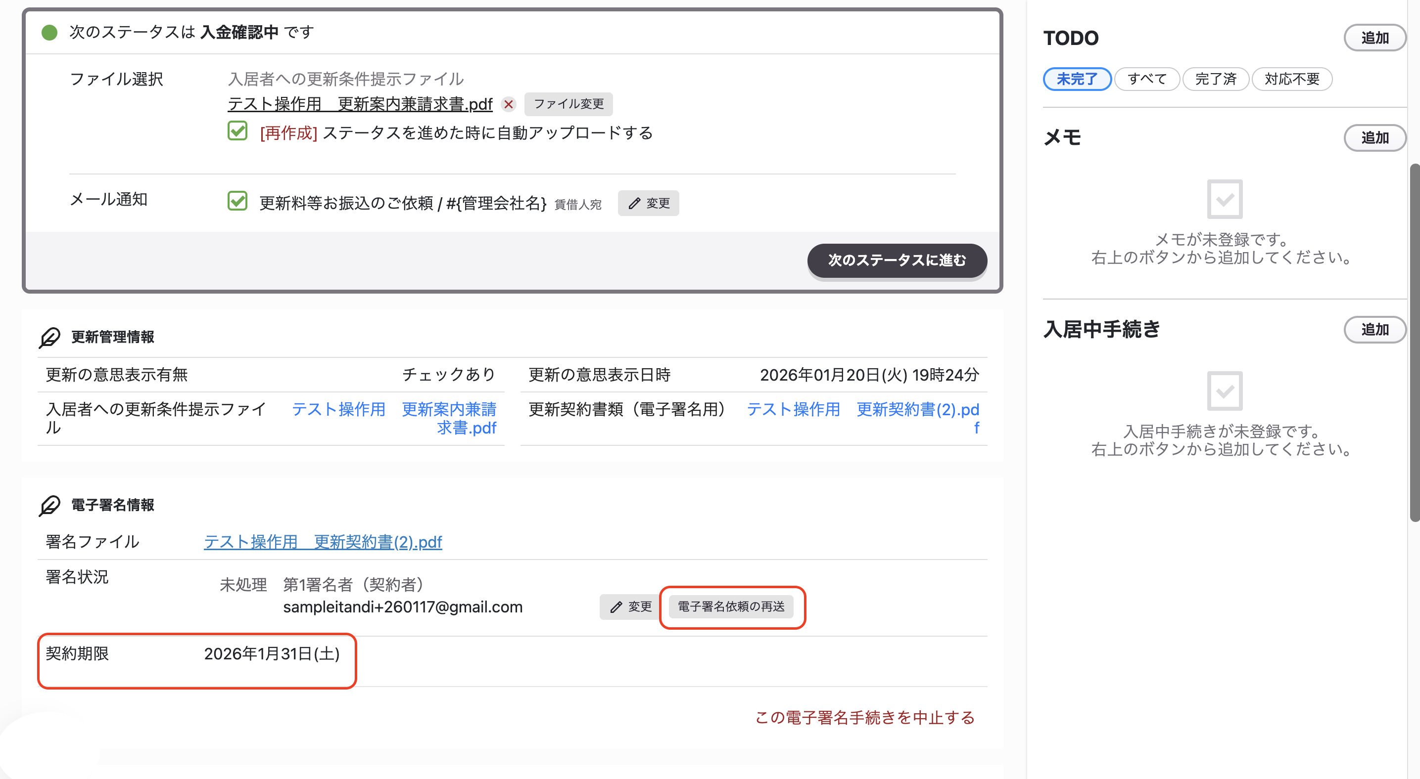The height and width of the screenshot is (779, 1420).
Task: Open the blue 更新案内兼請求書.pdf link in 更新管理情報
Action: coord(394,418)
